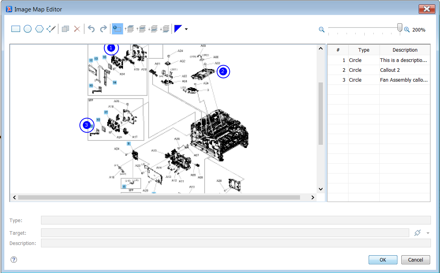The height and width of the screenshot is (273, 440).
Task: Send shape to back icon
Action: (165, 29)
